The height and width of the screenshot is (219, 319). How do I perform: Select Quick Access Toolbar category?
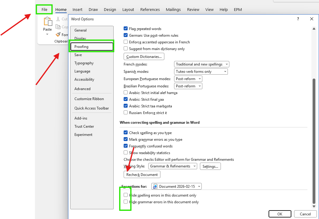tap(92, 108)
